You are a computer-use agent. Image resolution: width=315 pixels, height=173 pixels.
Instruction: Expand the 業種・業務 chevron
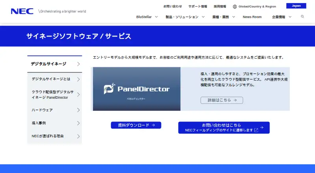[233, 17]
